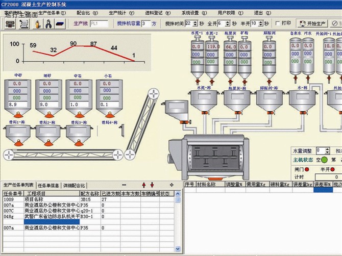The width and height of the screenshot is (342, 256).
Task: Increase 搅拌时间 with the up spinner arrow
Action: pyautogui.click(x=195, y=22)
